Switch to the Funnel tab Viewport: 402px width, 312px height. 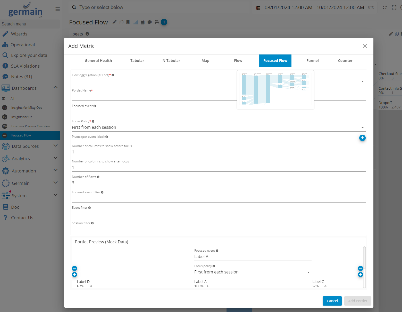coord(312,61)
